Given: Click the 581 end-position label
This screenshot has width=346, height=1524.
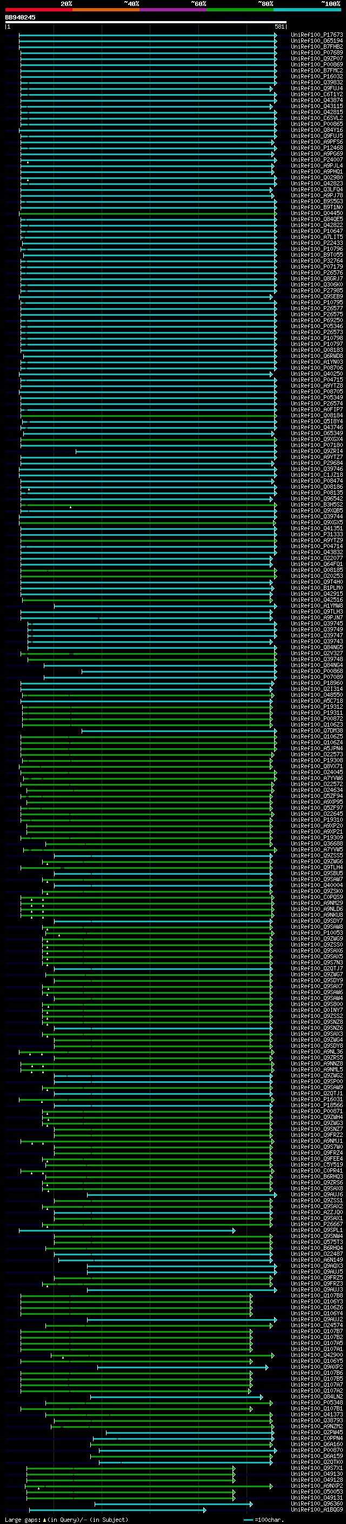Looking at the screenshot, I should click(x=280, y=26).
